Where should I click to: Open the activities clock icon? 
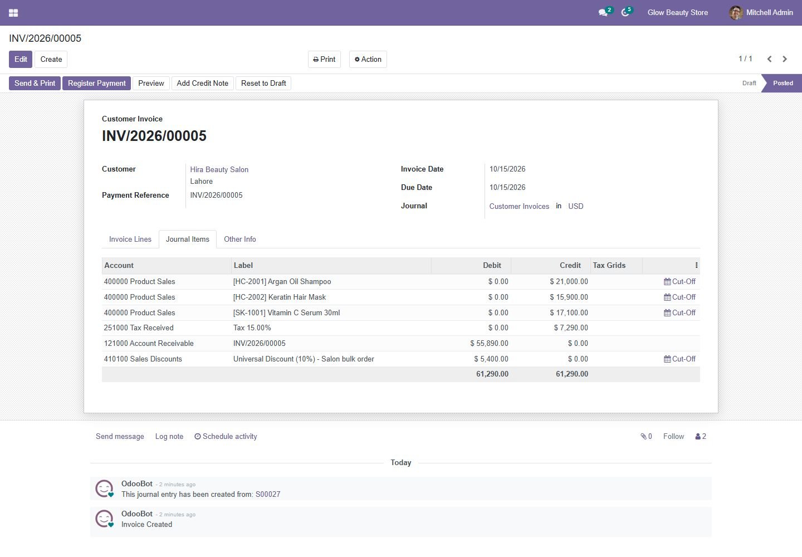click(x=625, y=12)
